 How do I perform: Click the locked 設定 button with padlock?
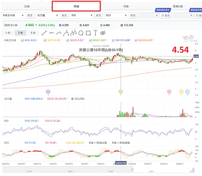coord(166,16)
